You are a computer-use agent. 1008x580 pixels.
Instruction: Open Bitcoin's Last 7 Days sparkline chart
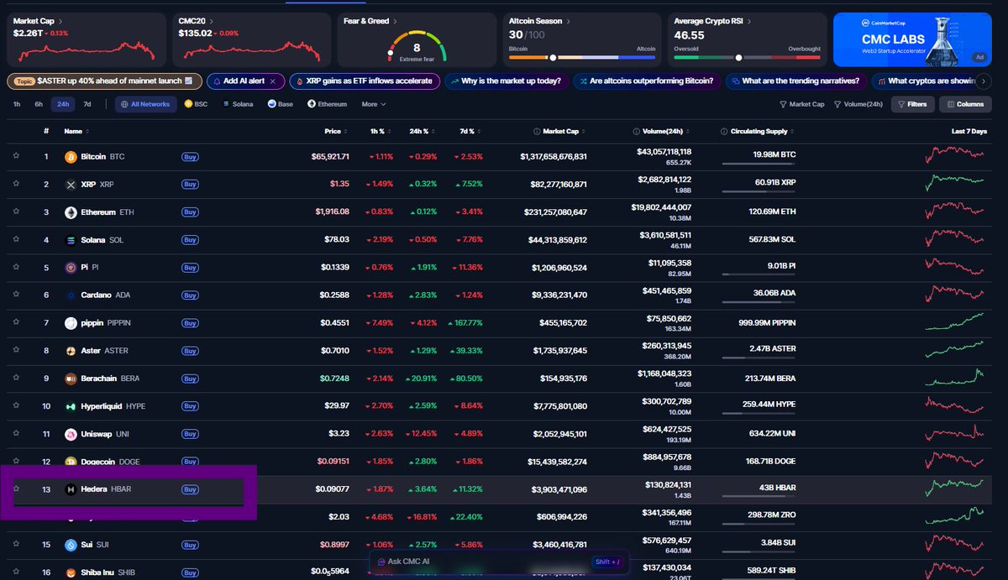pyautogui.click(x=955, y=156)
